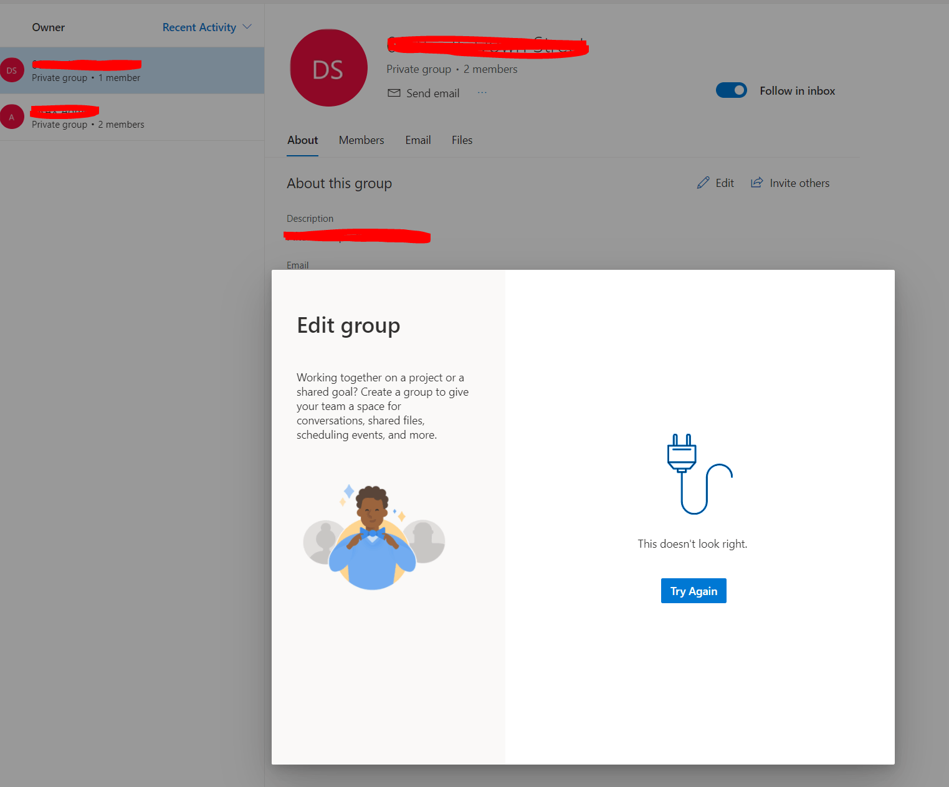
Task: Switch to the Email tab
Action: (418, 140)
